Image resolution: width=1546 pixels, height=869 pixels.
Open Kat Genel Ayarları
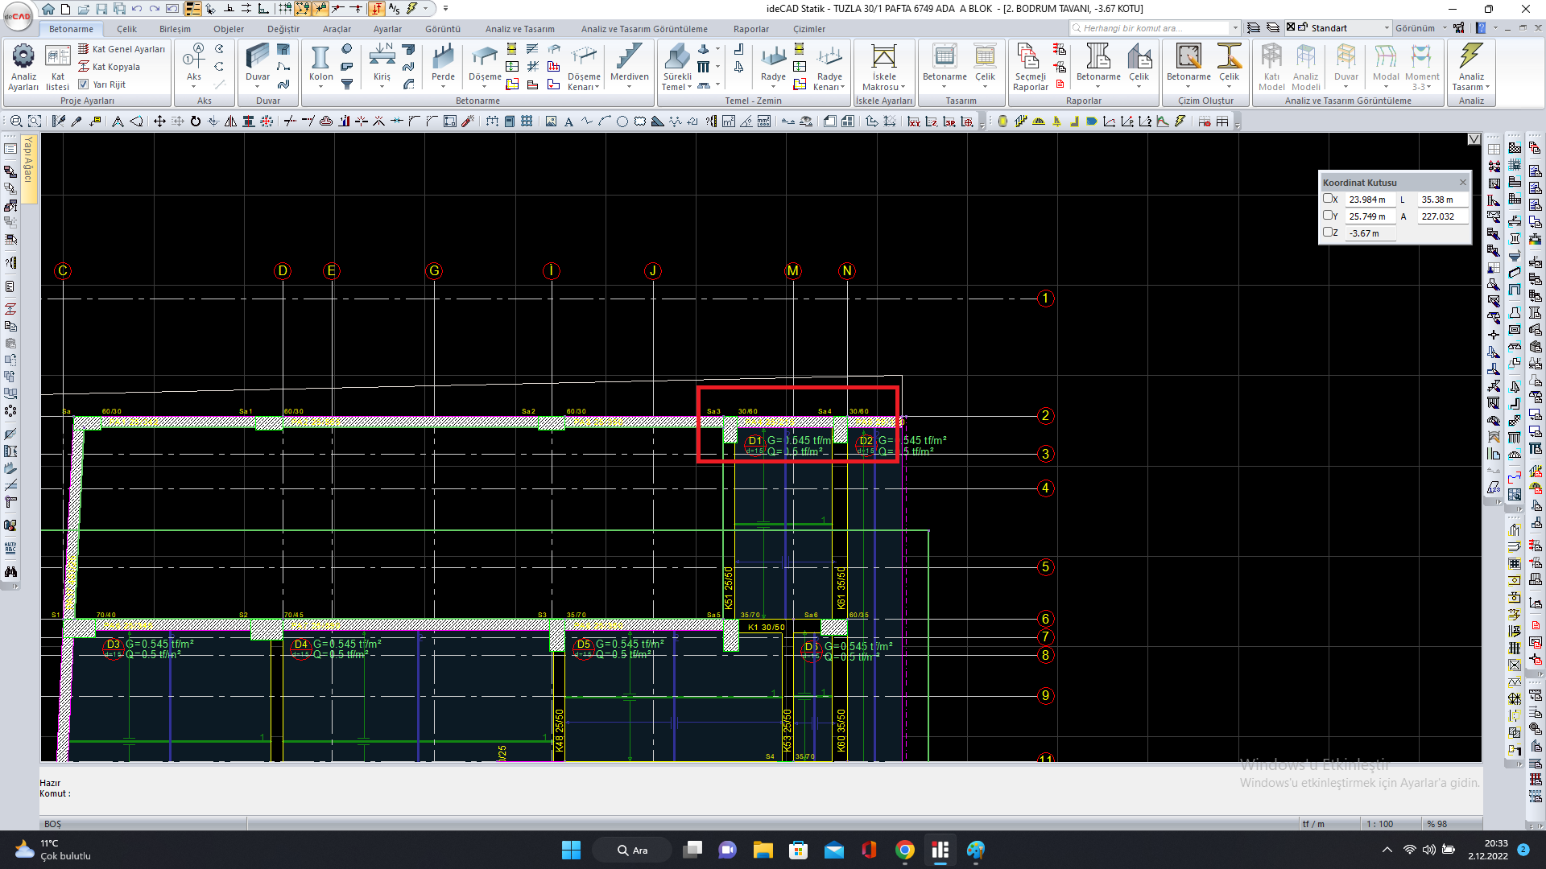(x=122, y=49)
